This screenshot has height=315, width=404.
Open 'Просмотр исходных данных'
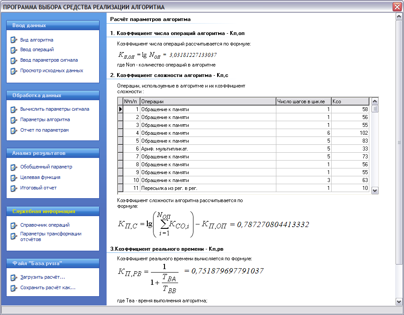click(51, 70)
